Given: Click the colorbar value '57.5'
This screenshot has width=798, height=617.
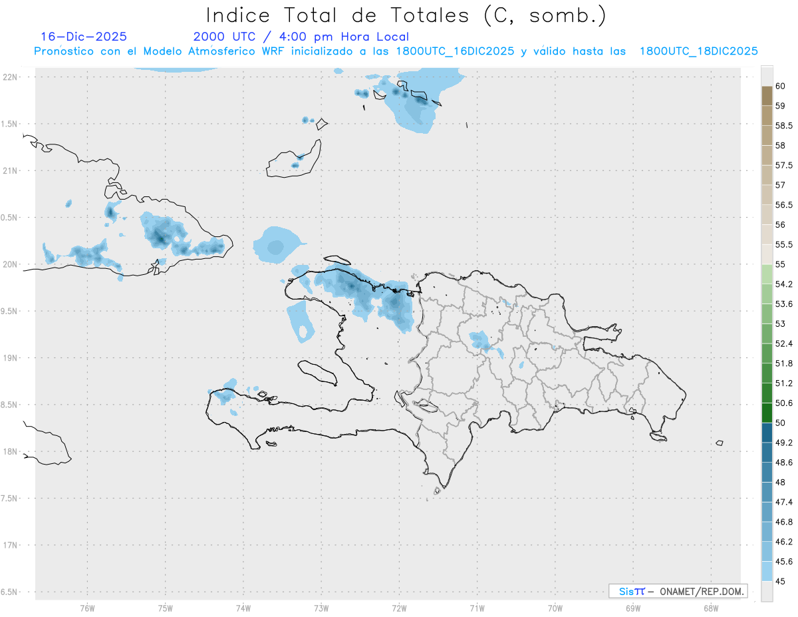Looking at the screenshot, I should (x=784, y=165).
